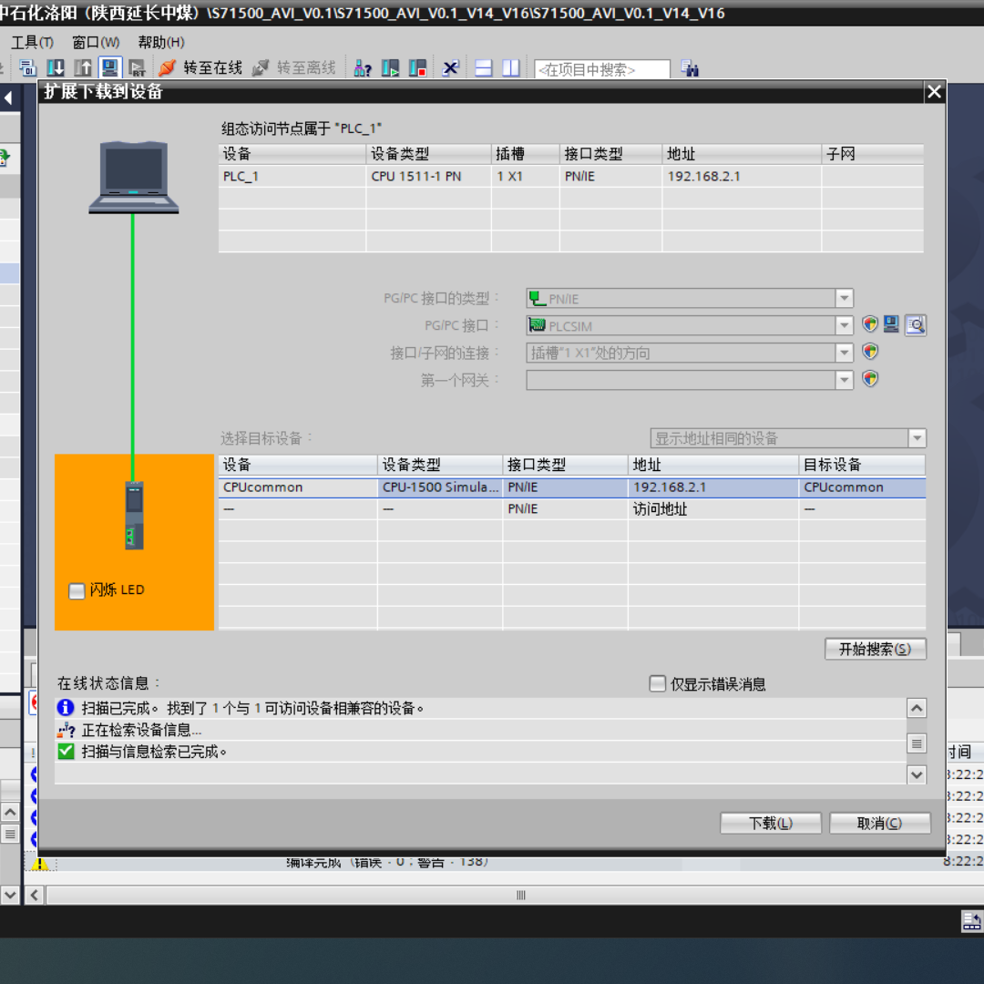Open the PG/PC接口的类型 PN/IE dropdown
The height and width of the screenshot is (984, 984).
[x=845, y=298]
